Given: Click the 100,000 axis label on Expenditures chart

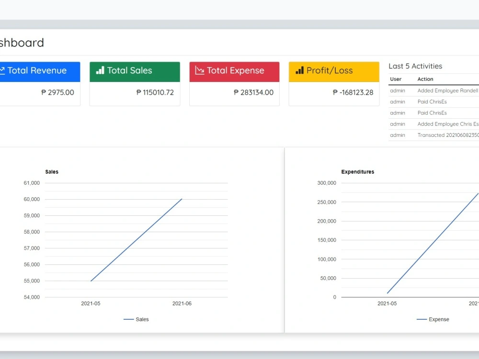Looking at the screenshot, I should [x=327, y=259].
